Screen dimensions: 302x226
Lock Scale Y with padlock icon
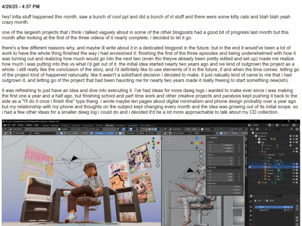coord(239,177)
